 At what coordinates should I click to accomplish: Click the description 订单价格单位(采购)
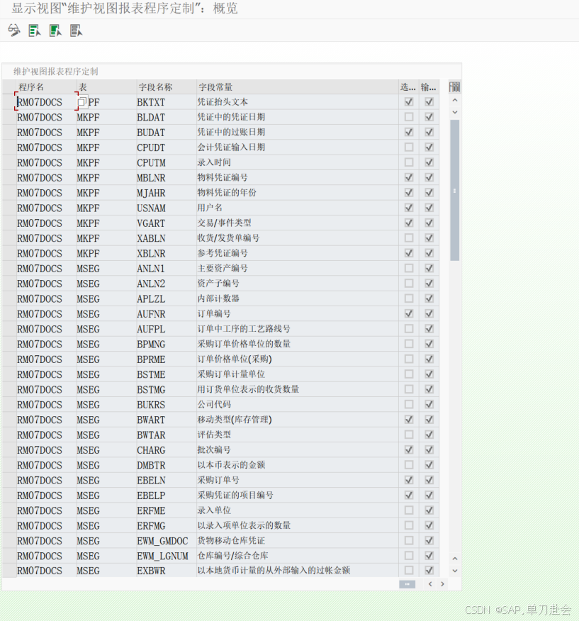point(235,359)
